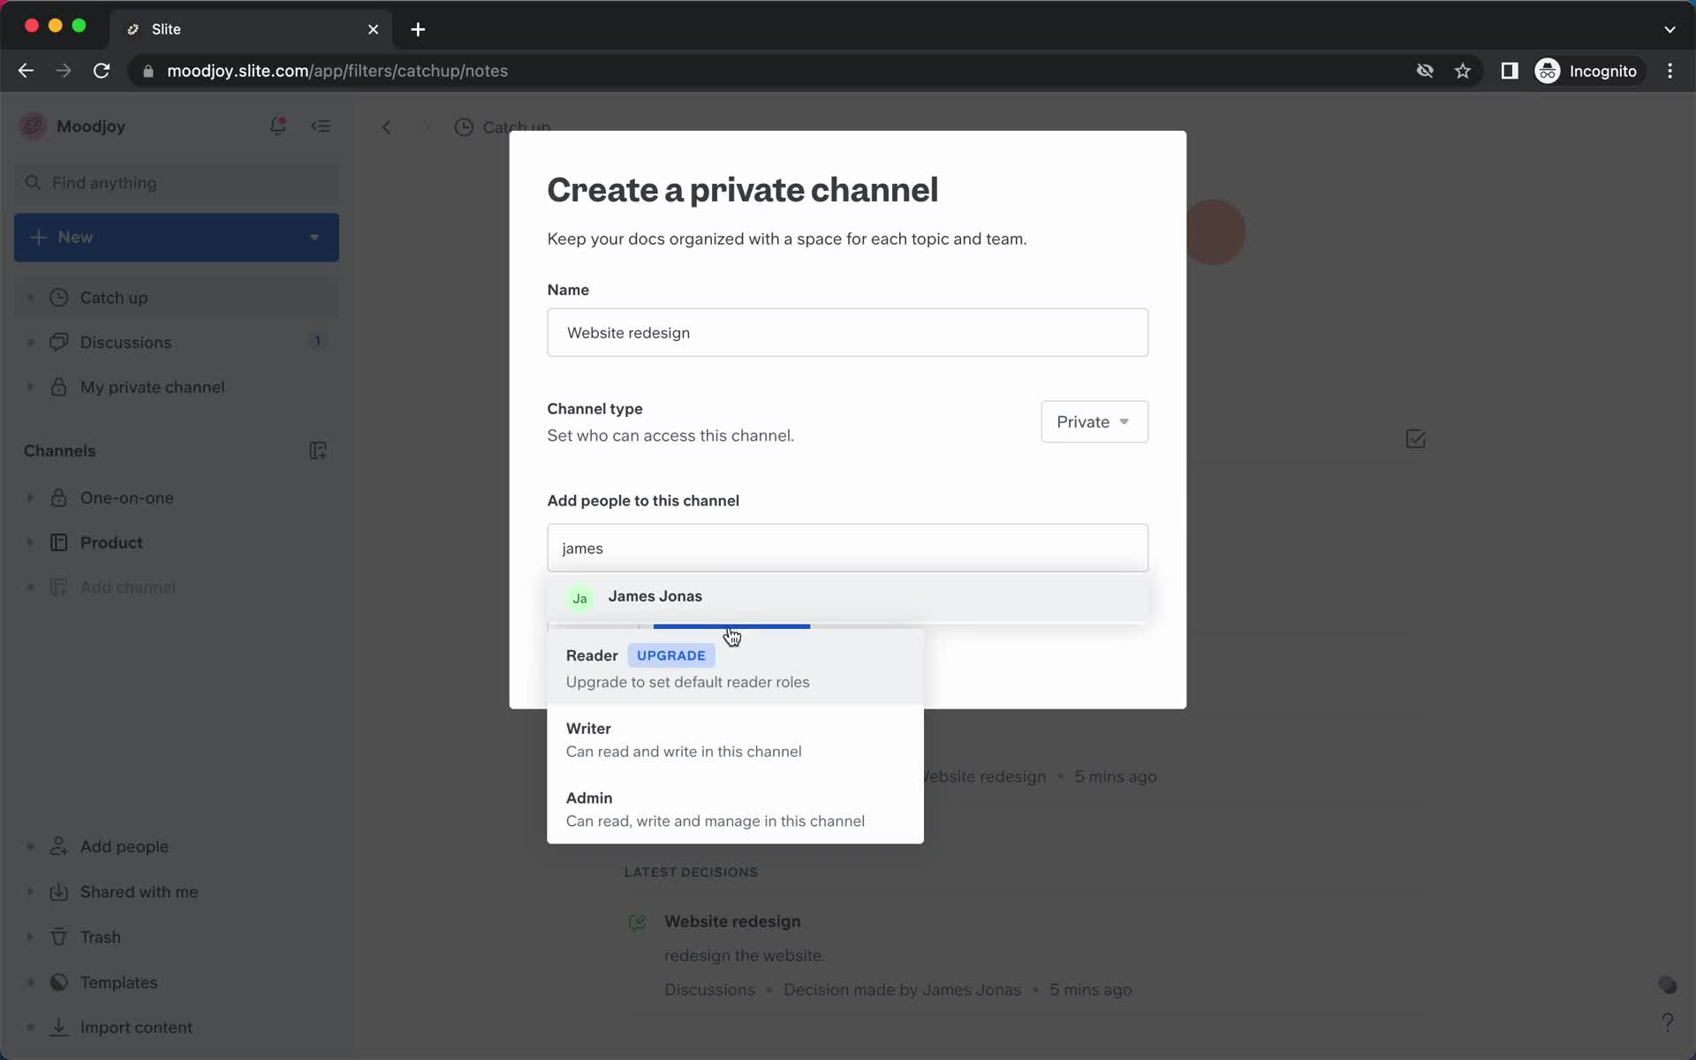Click the notification bell icon
This screenshot has height=1060, width=1696.
tap(277, 125)
